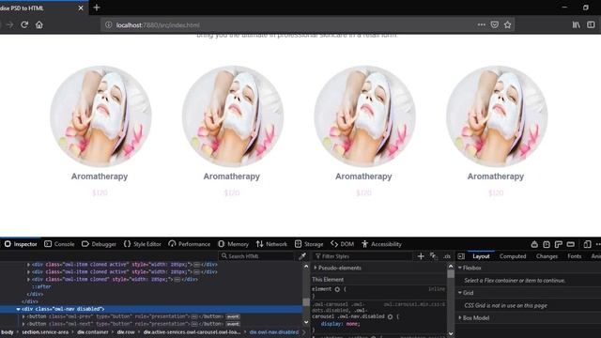
Task: Show the browser sidebars
Action: click(591, 25)
